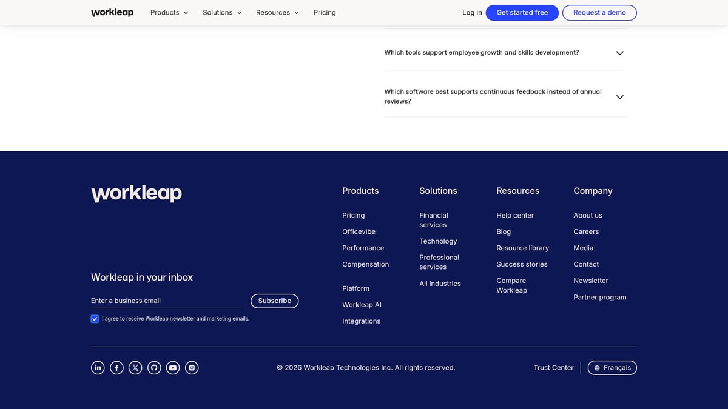Click the Instagram icon in footer

click(x=192, y=368)
